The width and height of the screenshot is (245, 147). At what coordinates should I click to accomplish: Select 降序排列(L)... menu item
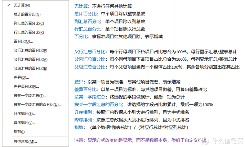pyautogui.click(x=24, y=123)
